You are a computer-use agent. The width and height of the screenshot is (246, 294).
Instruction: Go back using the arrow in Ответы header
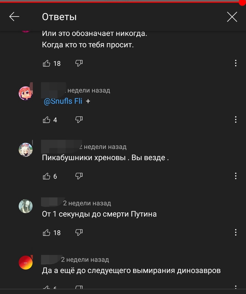(14, 17)
